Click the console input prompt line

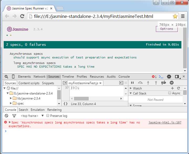pos(95,131)
